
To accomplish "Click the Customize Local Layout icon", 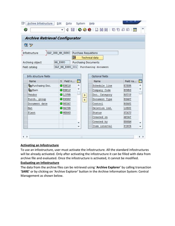I will click(135, 30).
